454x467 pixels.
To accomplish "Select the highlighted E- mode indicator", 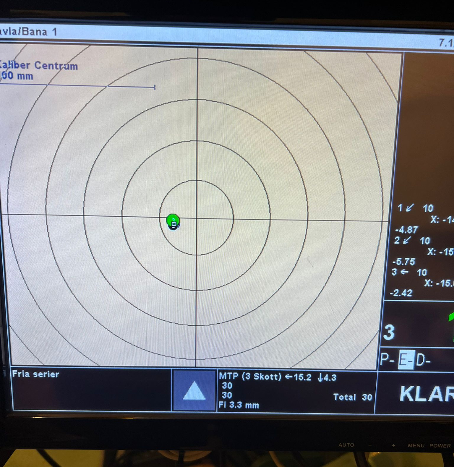I will [406, 359].
